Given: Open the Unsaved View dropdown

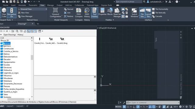Looking at the screenshot, I should point(33,9).
